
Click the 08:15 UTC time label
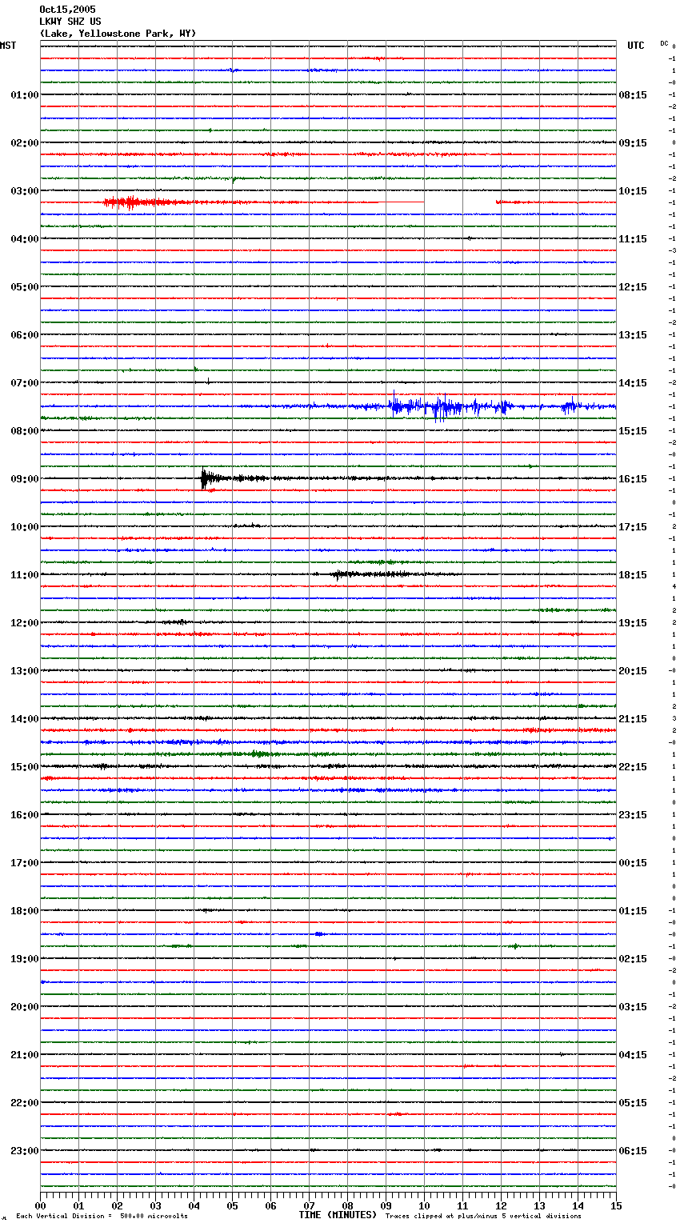(633, 95)
